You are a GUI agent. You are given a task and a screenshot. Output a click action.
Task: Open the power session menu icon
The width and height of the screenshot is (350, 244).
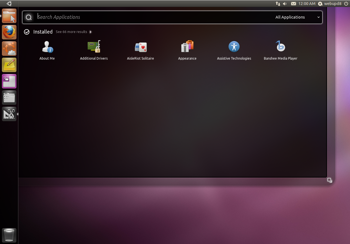pos(346,4)
